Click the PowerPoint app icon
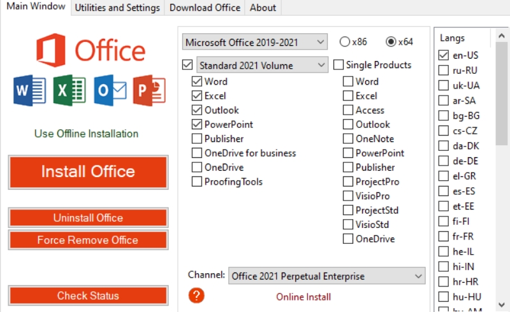 click(x=149, y=90)
